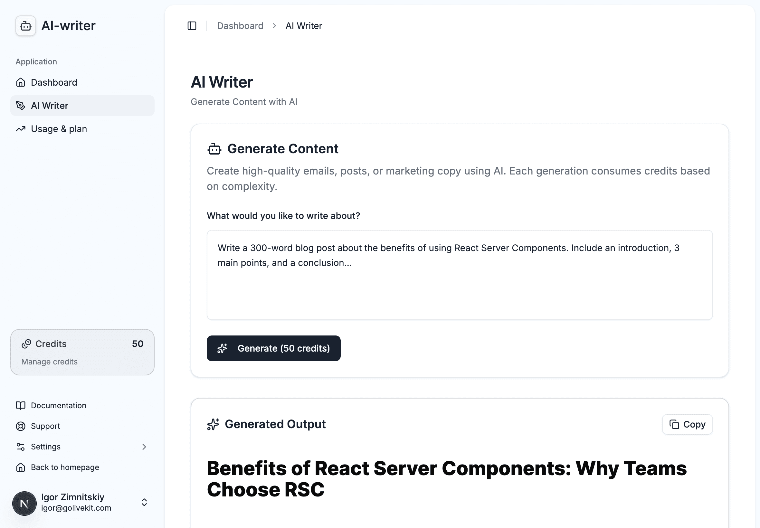Open the Documentation link
This screenshot has height=528, width=760.
point(82,406)
